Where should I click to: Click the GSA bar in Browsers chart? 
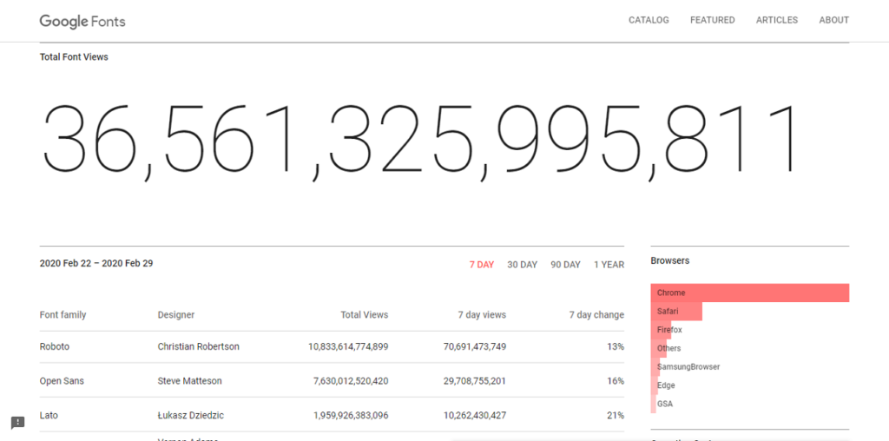pyautogui.click(x=653, y=405)
